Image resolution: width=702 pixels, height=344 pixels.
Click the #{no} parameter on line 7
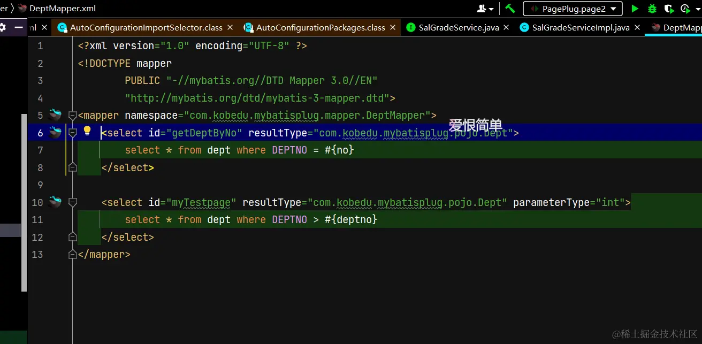(339, 150)
